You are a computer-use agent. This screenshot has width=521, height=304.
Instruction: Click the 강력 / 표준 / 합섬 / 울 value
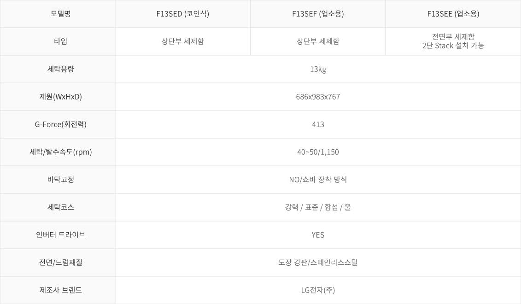click(318, 207)
